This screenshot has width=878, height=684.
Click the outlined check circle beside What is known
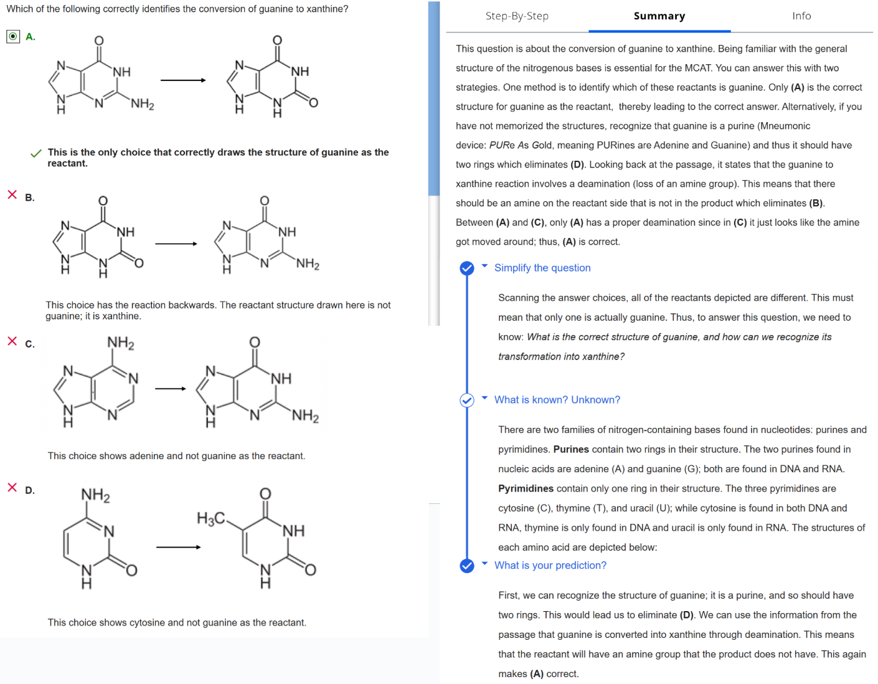[x=467, y=401]
